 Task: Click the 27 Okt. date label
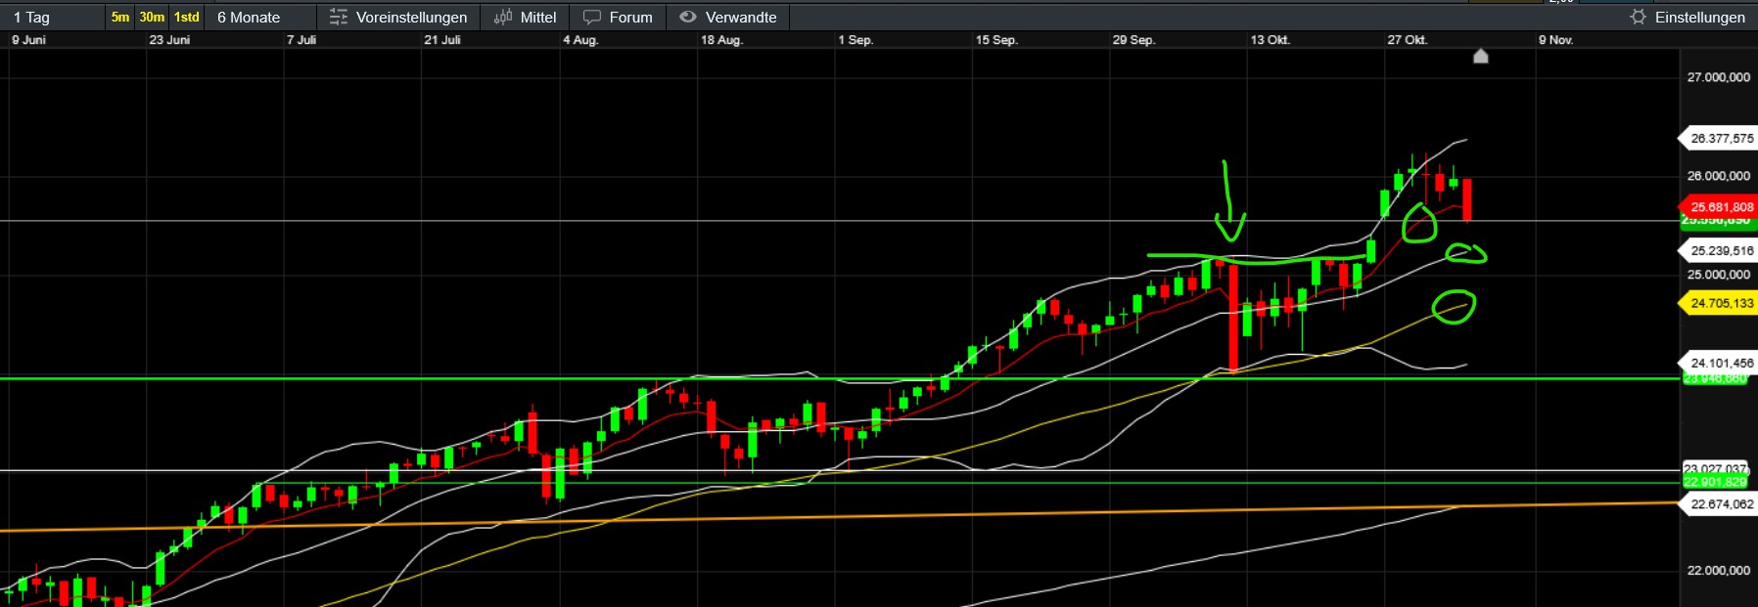[x=1408, y=40]
